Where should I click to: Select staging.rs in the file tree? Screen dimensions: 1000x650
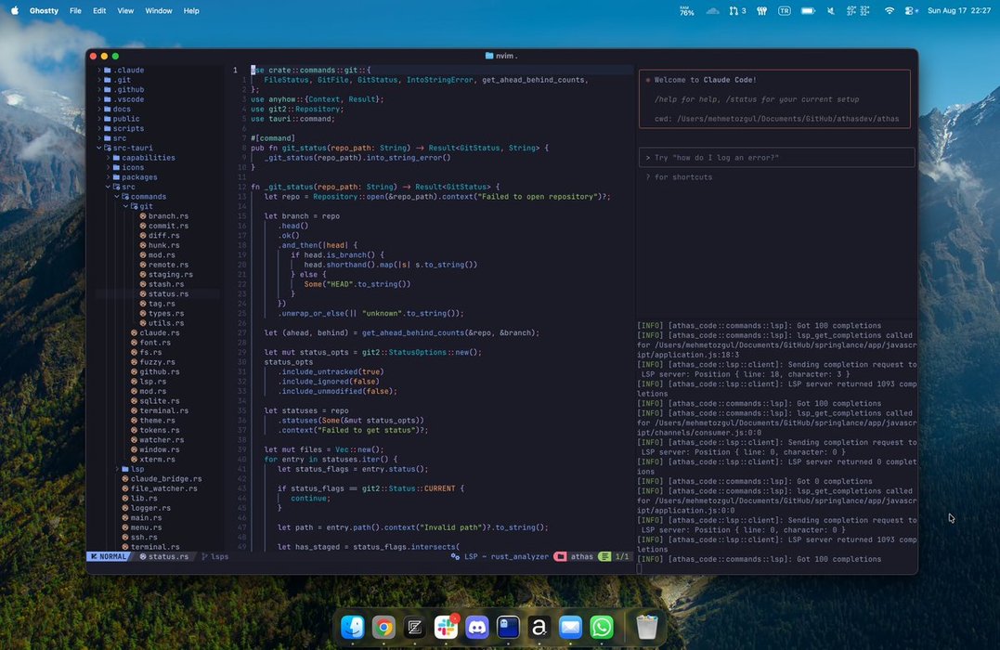click(x=170, y=275)
